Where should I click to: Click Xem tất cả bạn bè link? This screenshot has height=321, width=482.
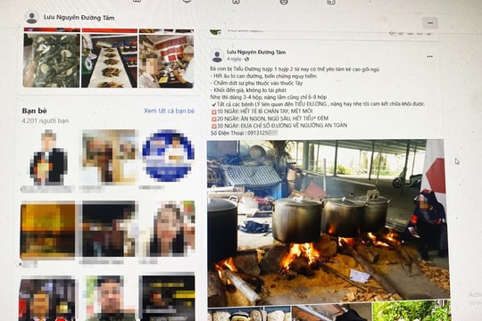coord(170,111)
